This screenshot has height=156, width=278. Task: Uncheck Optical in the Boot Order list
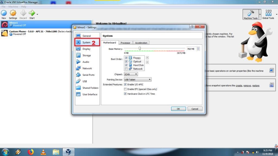pyautogui.click(x=126, y=61)
